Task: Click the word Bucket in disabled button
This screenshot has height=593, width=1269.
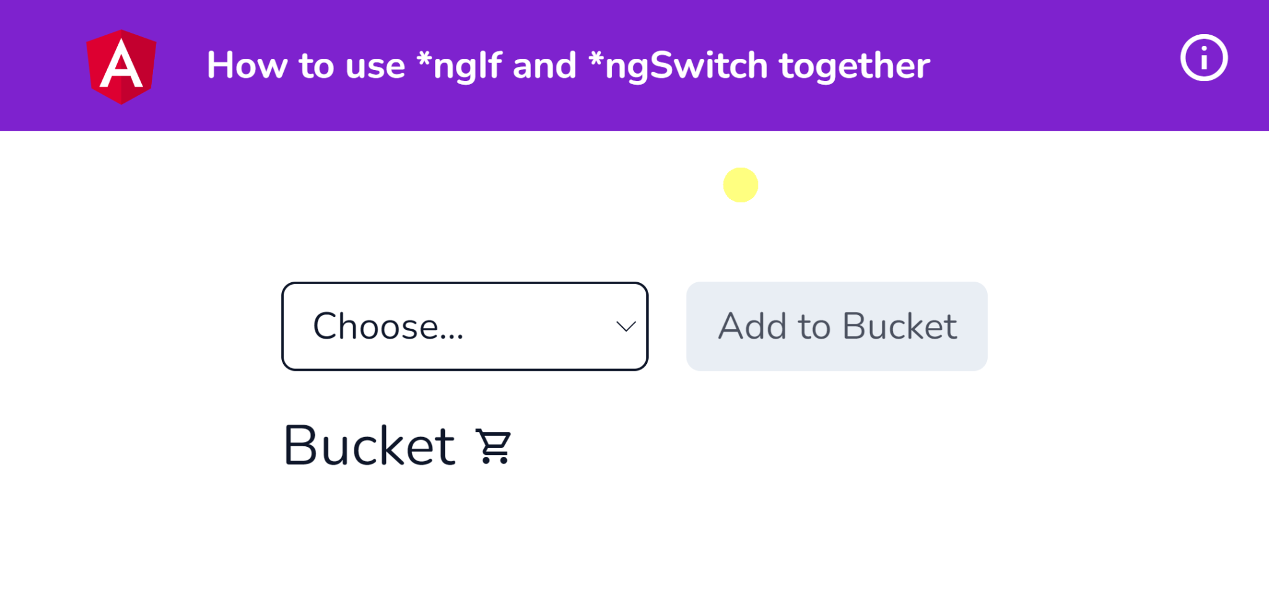Action: tap(900, 326)
